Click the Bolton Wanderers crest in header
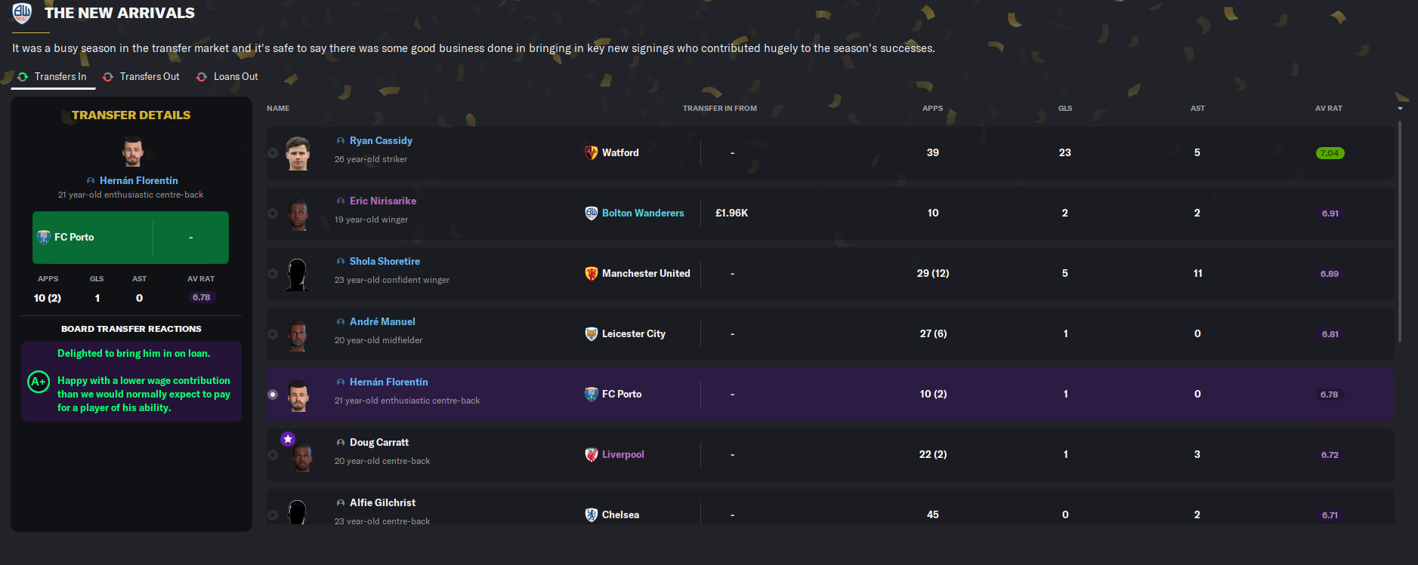This screenshot has height=565, width=1418. pos(22,13)
